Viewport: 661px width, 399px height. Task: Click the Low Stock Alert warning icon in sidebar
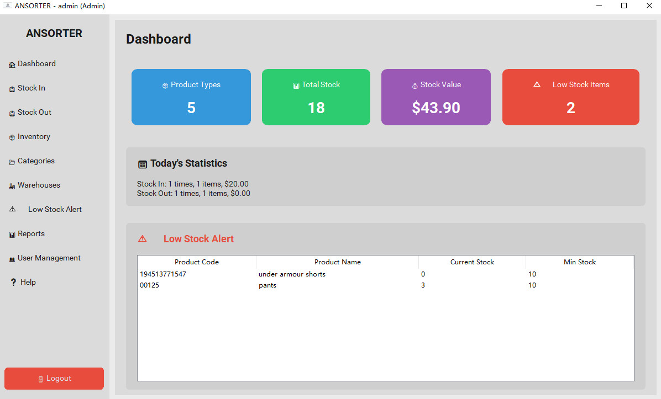click(13, 209)
